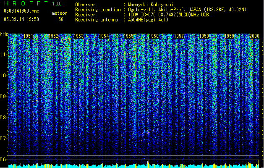Image resolution: width=264 pixels, height=168 pixels.
Task: Click the 0.8 kHz axis tick label
Action: 3,118
